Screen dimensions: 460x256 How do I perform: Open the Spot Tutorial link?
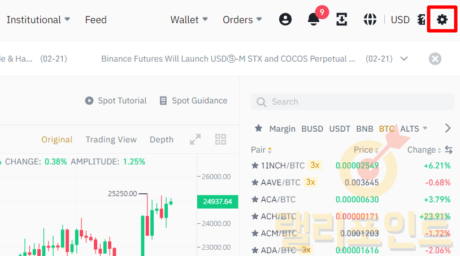pyautogui.click(x=116, y=101)
